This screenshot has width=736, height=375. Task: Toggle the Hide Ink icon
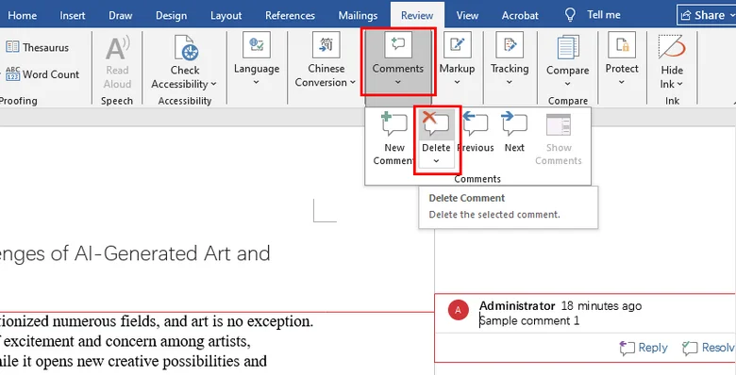[672, 47]
